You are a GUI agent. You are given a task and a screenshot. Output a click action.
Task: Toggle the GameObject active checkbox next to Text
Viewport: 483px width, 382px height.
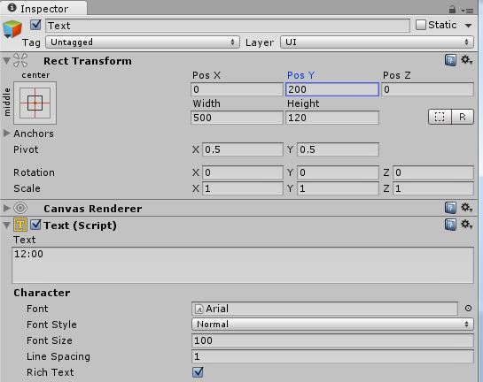coord(35,25)
